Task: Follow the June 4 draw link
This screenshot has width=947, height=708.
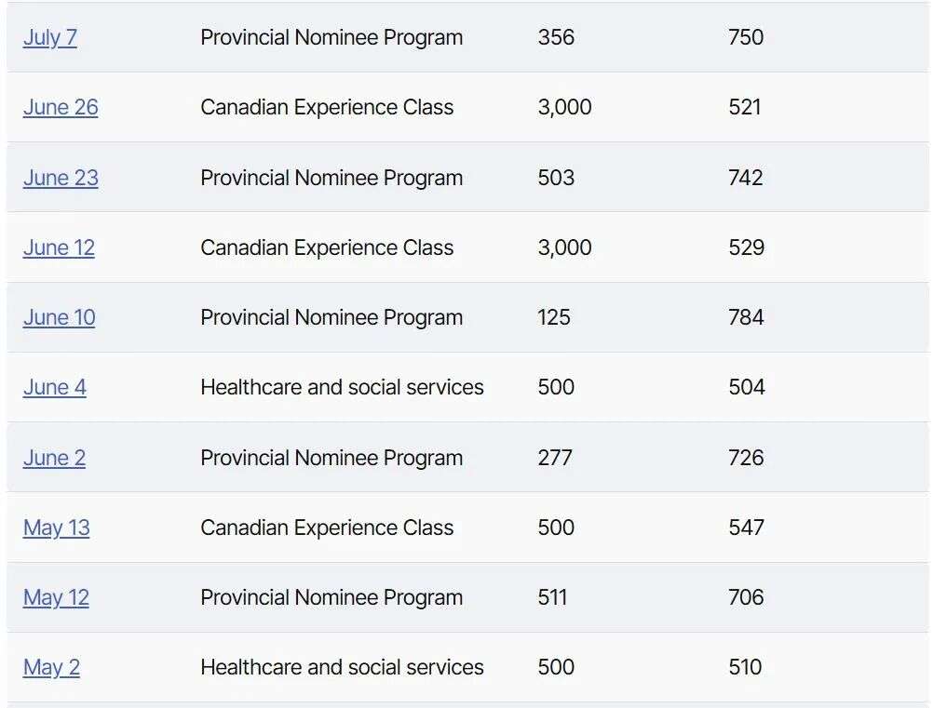Action: [x=55, y=387]
